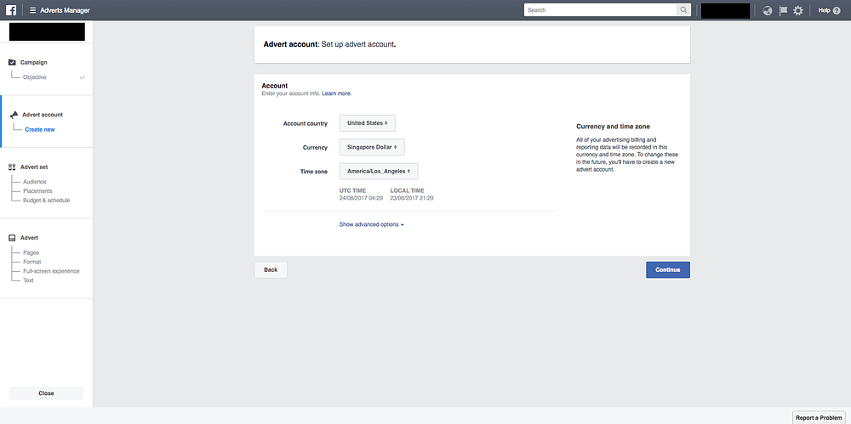
Task: Select Advert account section in sidebar
Action: pyautogui.click(x=43, y=115)
